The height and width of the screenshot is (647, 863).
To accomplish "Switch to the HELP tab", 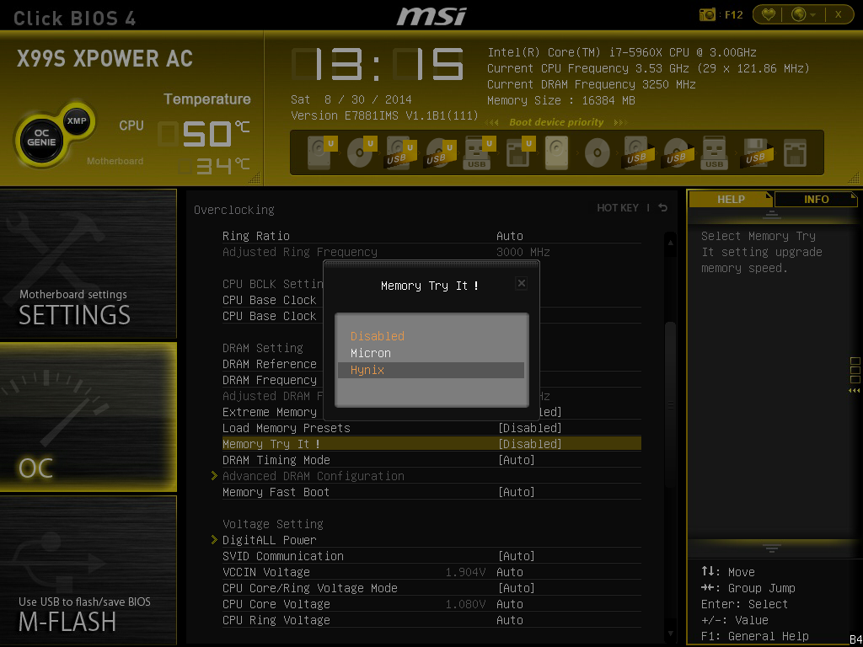I will [731, 199].
